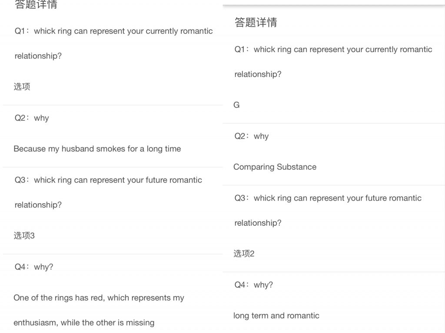Select the word relationship? under right Q3
445x333 pixels.
(258, 223)
